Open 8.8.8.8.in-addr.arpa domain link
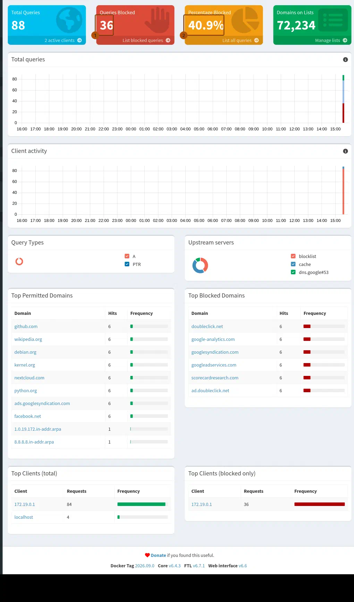The image size is (354, 602). point(34,442)
